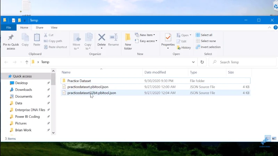Switch to the Home ribbon tab

(x=24, y=27)
